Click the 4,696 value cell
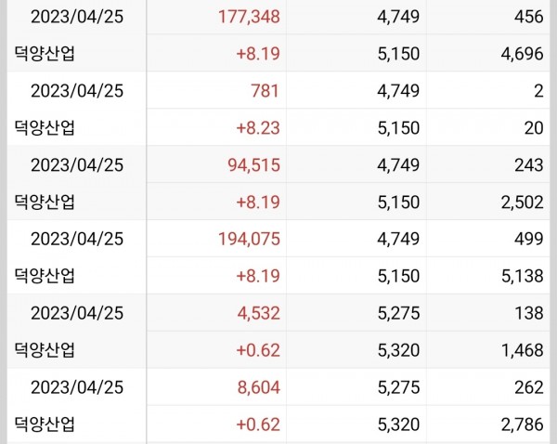 point(522,53)
